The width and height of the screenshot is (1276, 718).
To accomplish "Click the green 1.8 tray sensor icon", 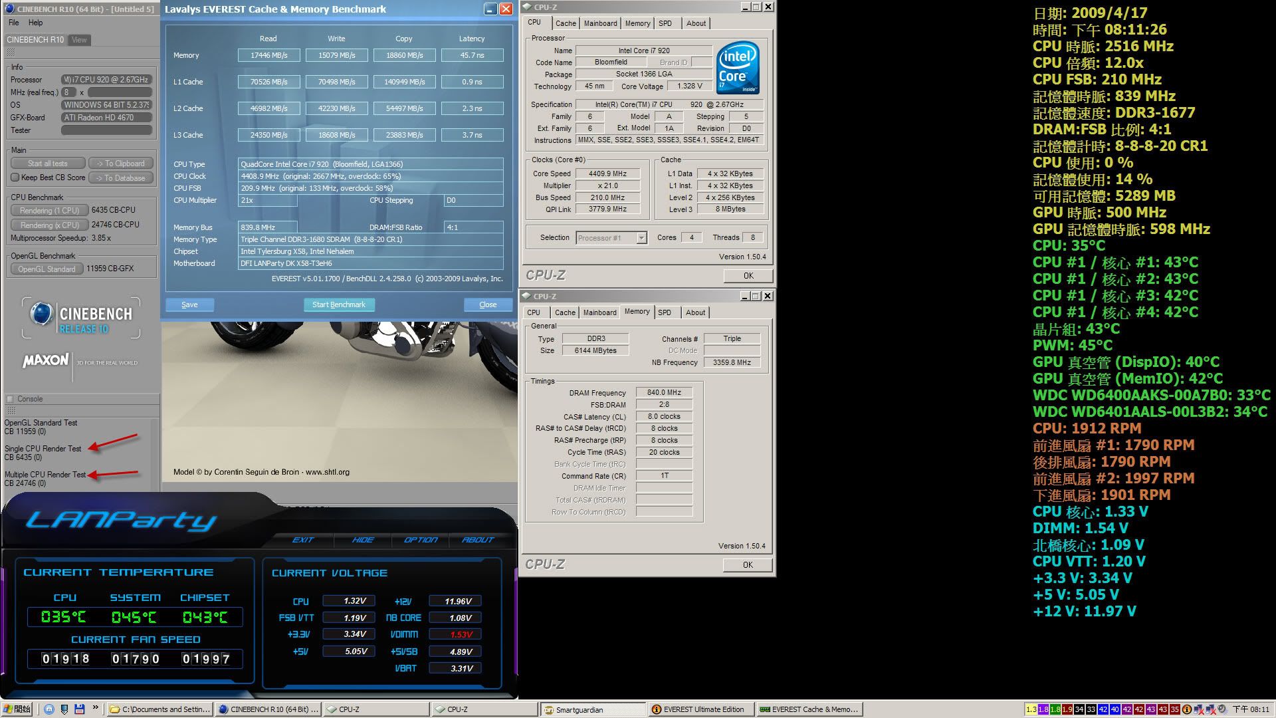I will [1055, 709].
